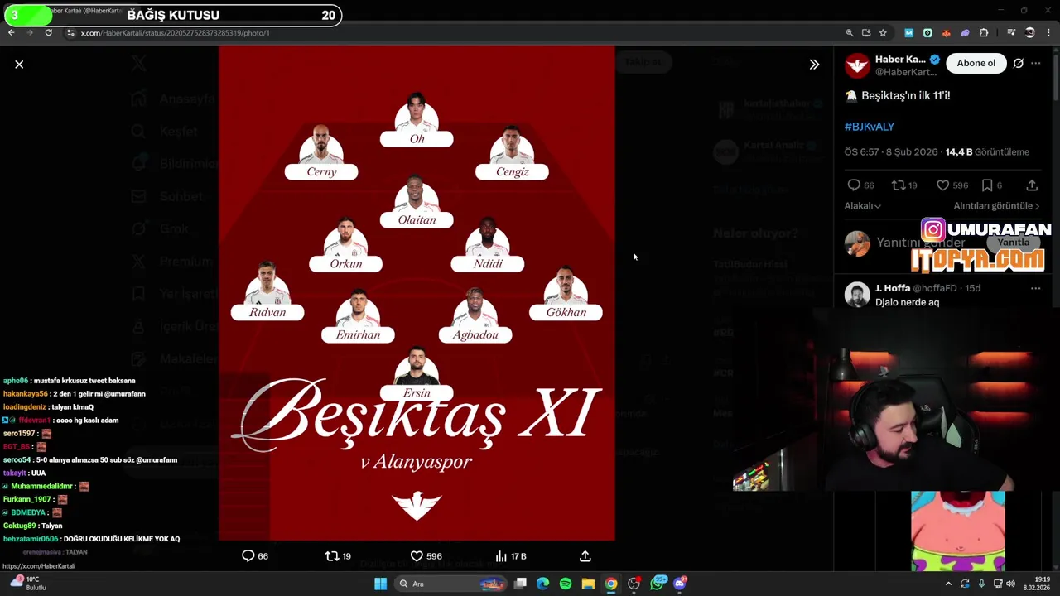Close the photo viewer with the X icon
Viewport: 1060px width, 596px height.
[19, 64]
